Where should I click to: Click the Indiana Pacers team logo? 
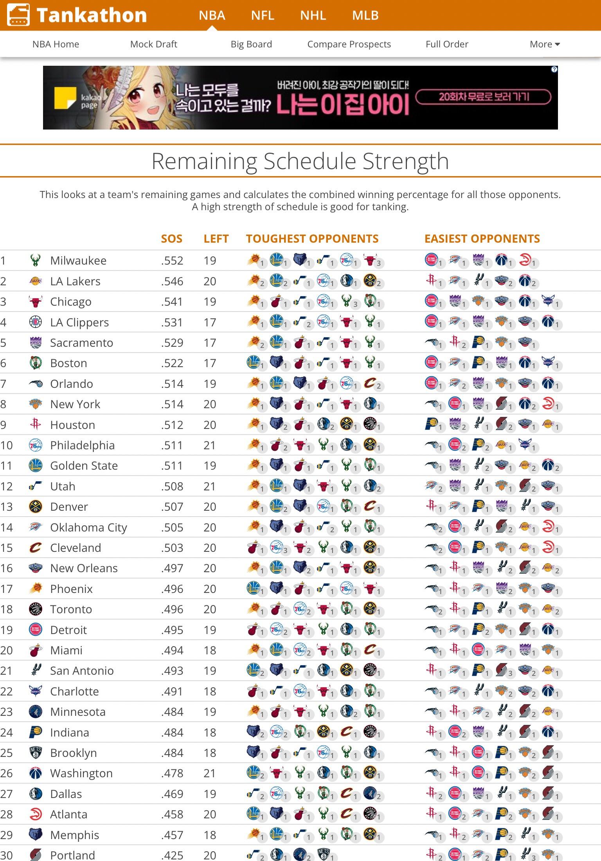tap(36, 732)
